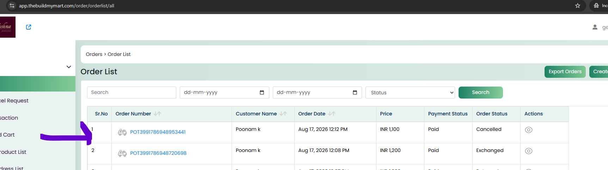Image resolution: width=608 pixels, height=170 pixels.
Task: Click the green Search button
Action: point(481,93)
